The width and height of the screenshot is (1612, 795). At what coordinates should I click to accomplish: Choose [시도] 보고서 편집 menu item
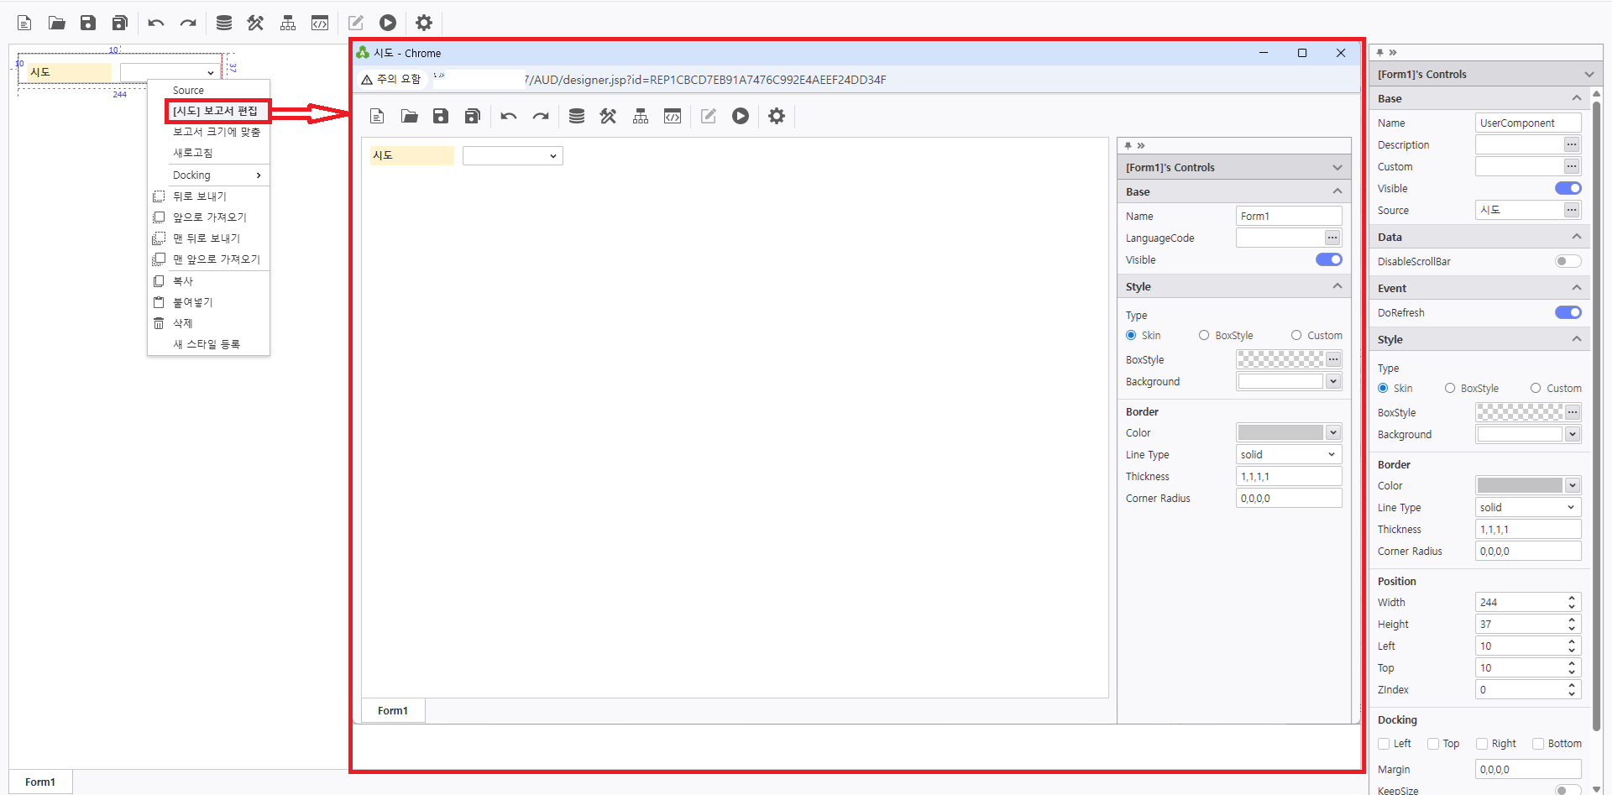click(216, 111)
